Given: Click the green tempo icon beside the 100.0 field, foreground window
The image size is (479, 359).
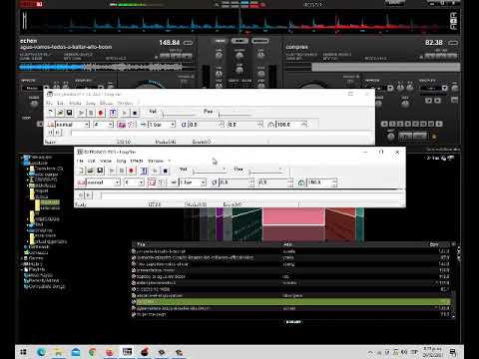Looking at the screenshot, I should (x=301, y=182).
